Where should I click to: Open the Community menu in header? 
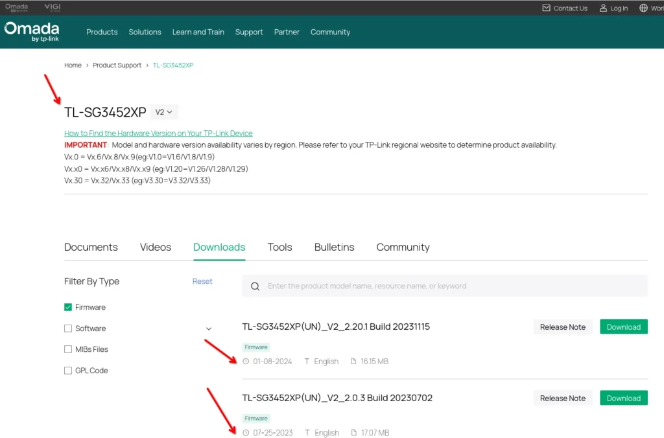[330, 32]
